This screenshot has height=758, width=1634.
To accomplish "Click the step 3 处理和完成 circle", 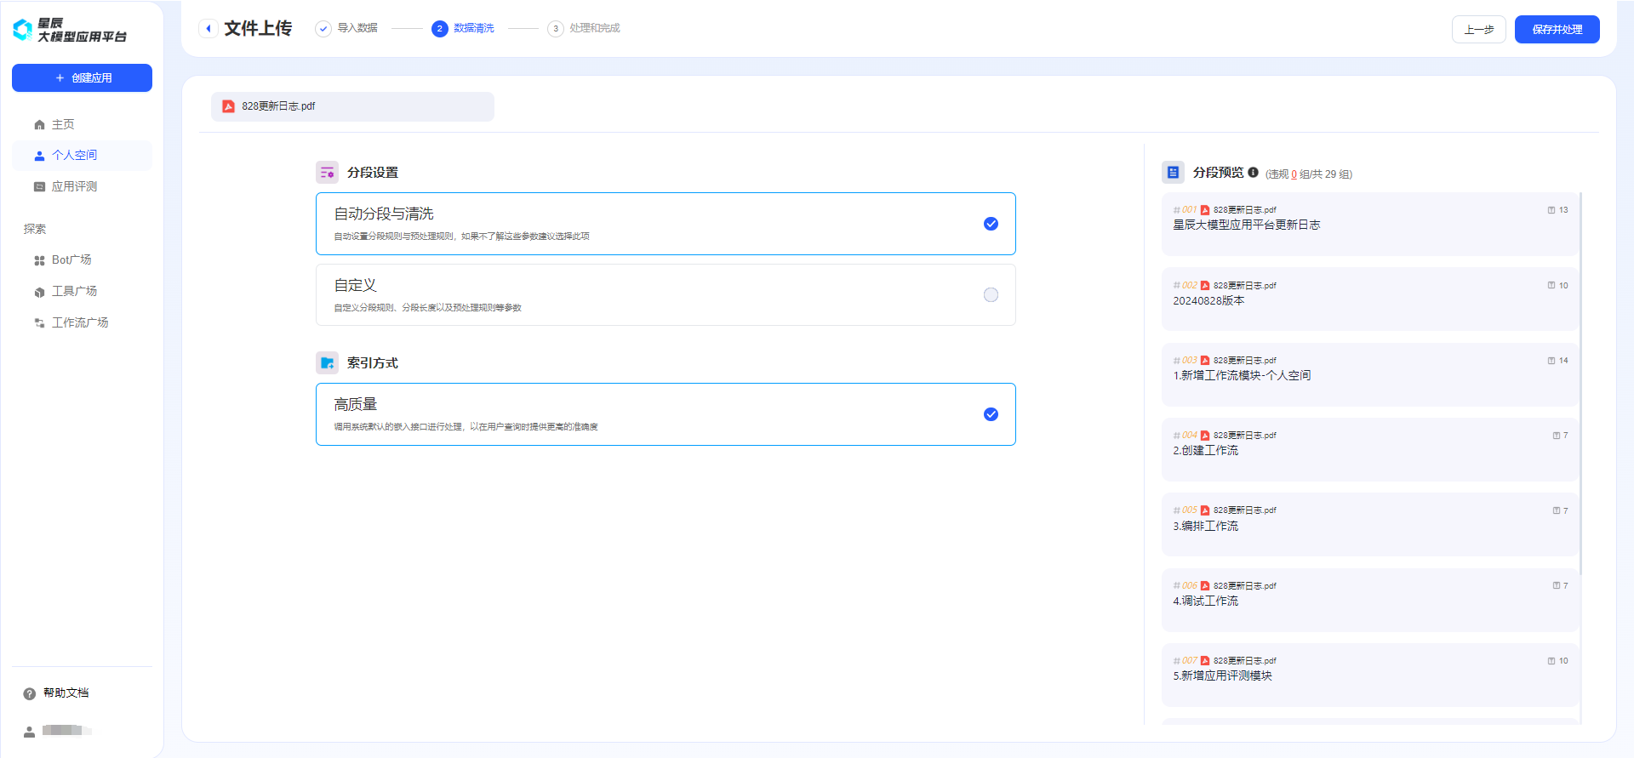I will (556, 29).
